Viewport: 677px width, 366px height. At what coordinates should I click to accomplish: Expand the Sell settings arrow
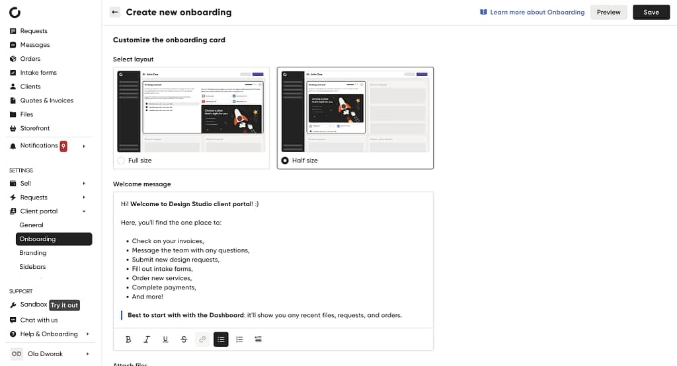pyautogui.click(x=84, y=184)
